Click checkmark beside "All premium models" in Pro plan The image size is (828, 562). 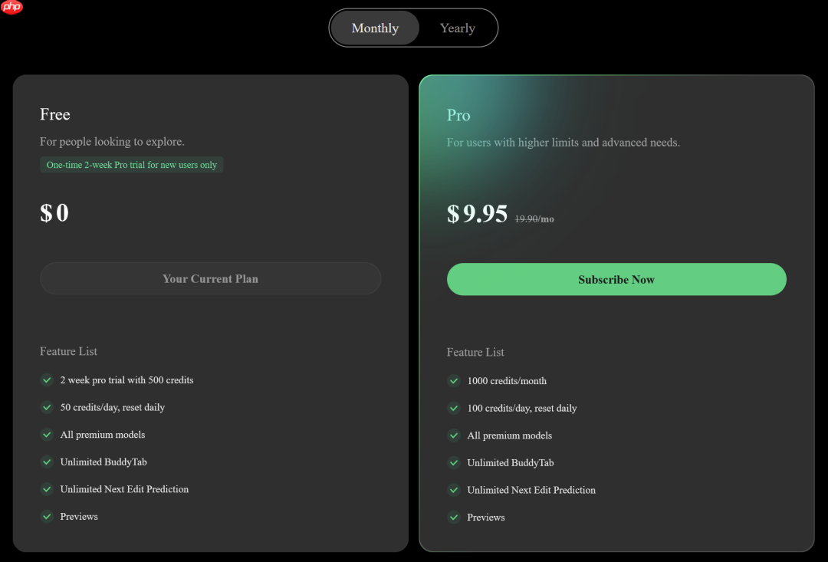(454, 435)
